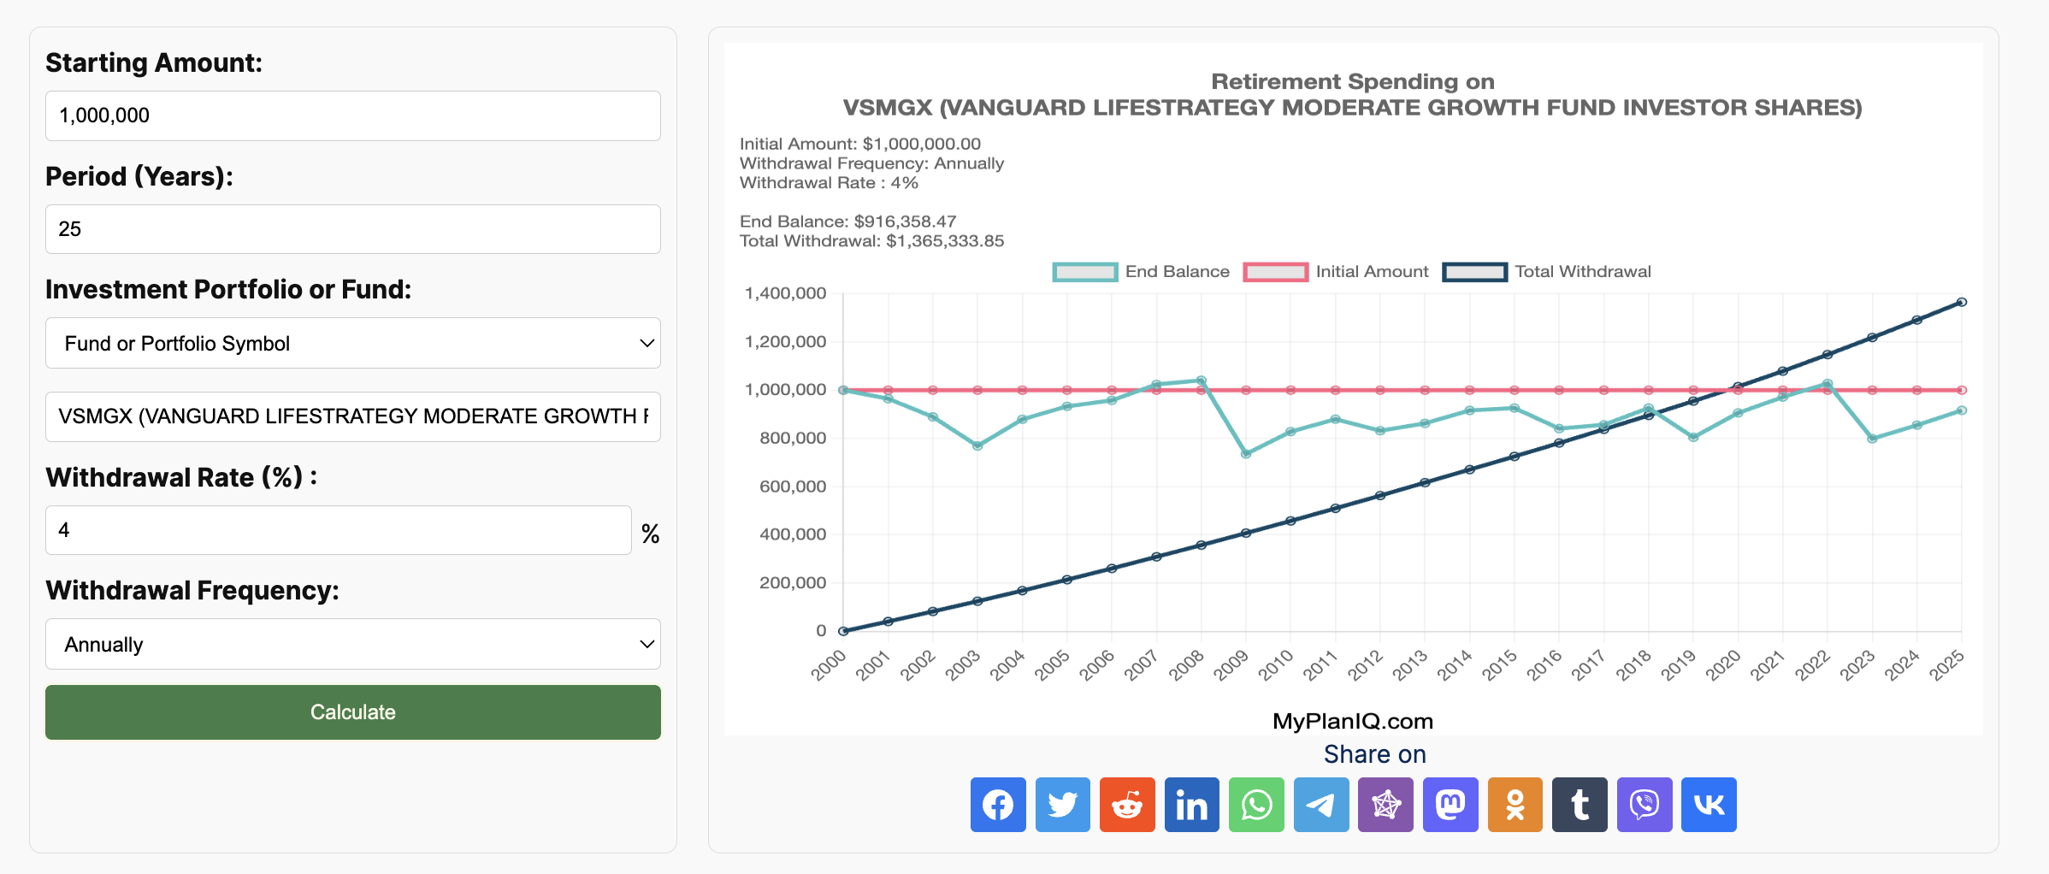Click the 2012 x-axis year label

(x=1365, y=665)
